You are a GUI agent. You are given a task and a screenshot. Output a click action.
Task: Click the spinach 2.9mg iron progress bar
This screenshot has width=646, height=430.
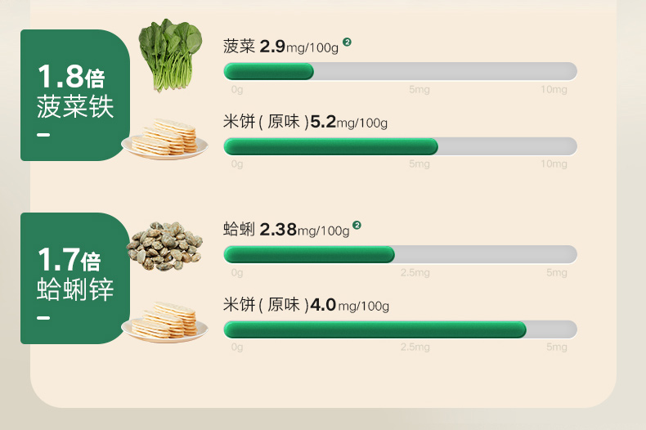400,71
